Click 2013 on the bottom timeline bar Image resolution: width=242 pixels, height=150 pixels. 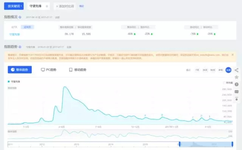click(76, 144)
